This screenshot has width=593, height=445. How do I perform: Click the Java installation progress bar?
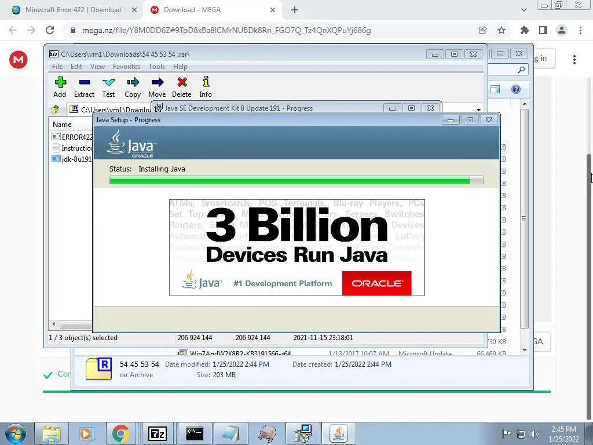(296, 180)
